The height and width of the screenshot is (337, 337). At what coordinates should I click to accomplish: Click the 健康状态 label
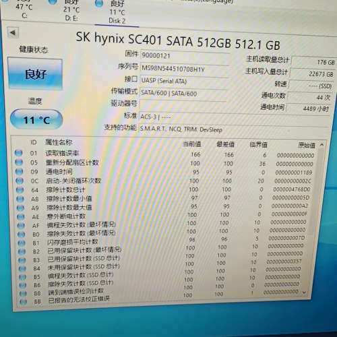(34, 49)
